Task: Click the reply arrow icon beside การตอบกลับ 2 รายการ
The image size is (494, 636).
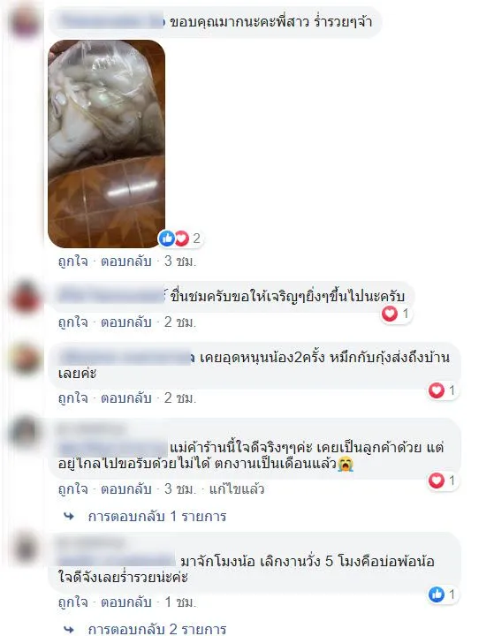Action: (x=69, y=629)
